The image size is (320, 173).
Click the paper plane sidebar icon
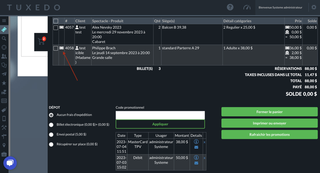[4, 74]
